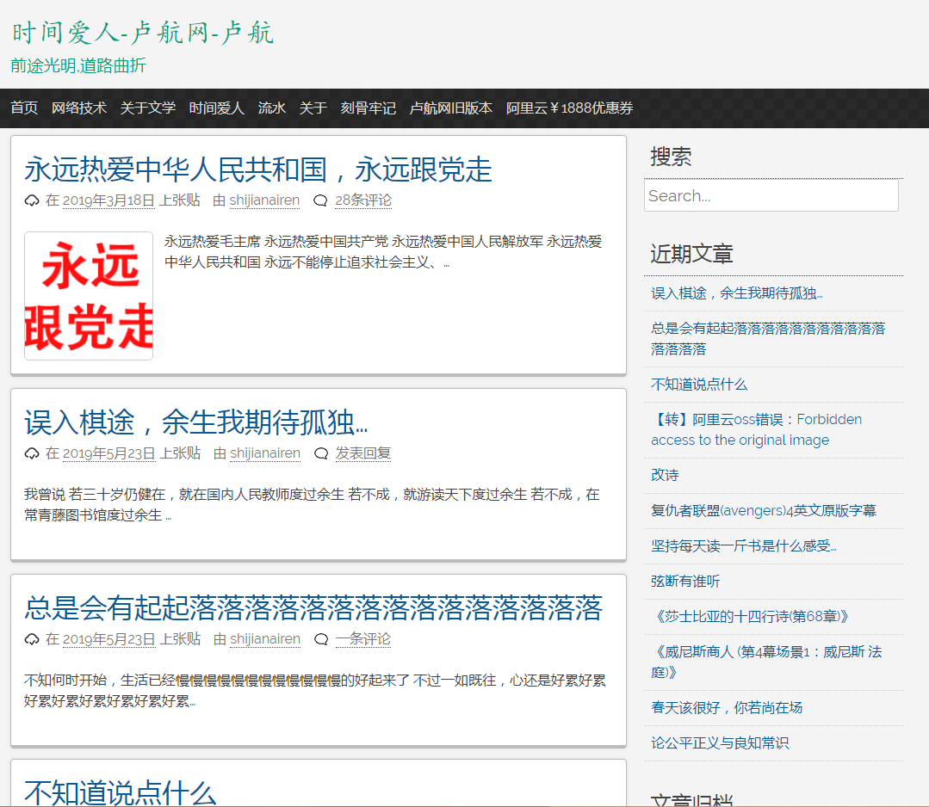This screenshot has width=929, height=807.
Task: Click the clock icon on the first post
Action: (x=31, y=200)
